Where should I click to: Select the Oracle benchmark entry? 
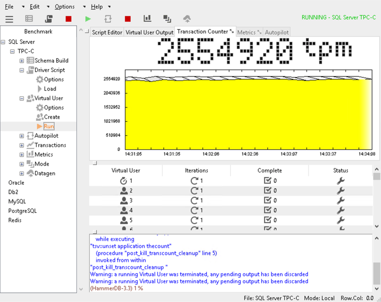pos(16,183)
